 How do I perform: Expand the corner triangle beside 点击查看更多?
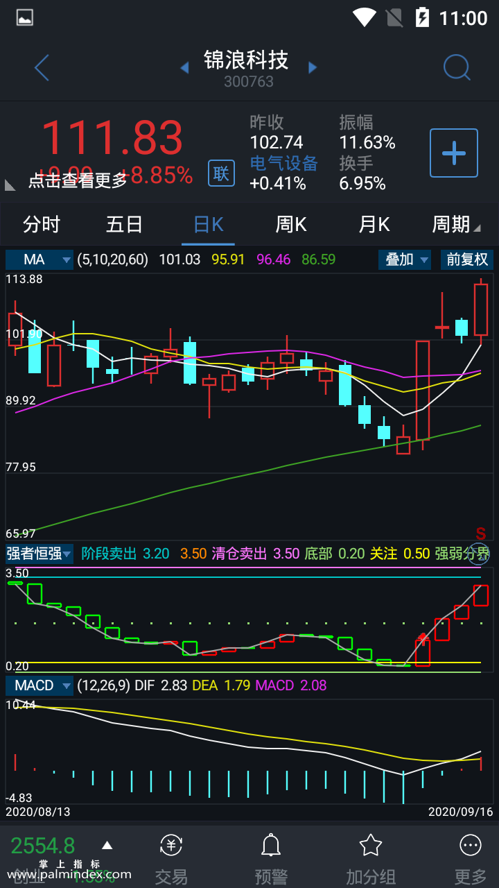click(x=10, y=185)
